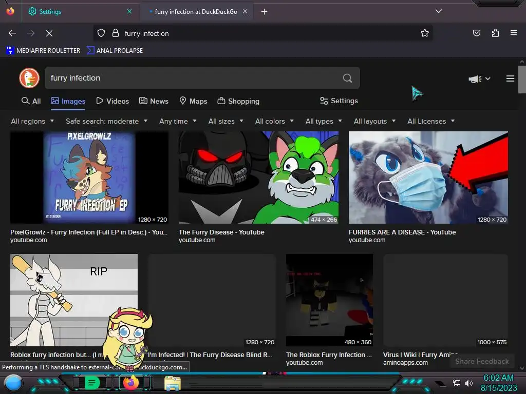Click The Furry Disease - YouTube title

[x=221, y=232]
